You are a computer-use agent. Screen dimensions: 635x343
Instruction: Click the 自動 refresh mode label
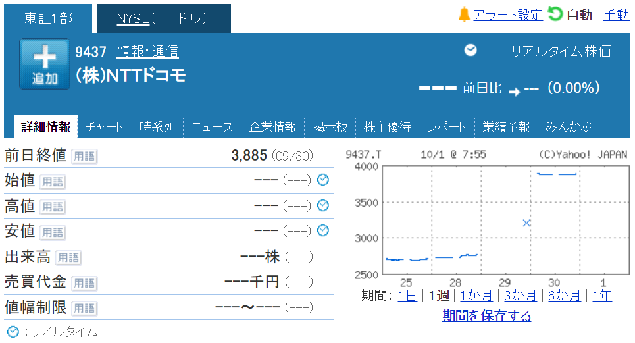(x=580, y=15)
